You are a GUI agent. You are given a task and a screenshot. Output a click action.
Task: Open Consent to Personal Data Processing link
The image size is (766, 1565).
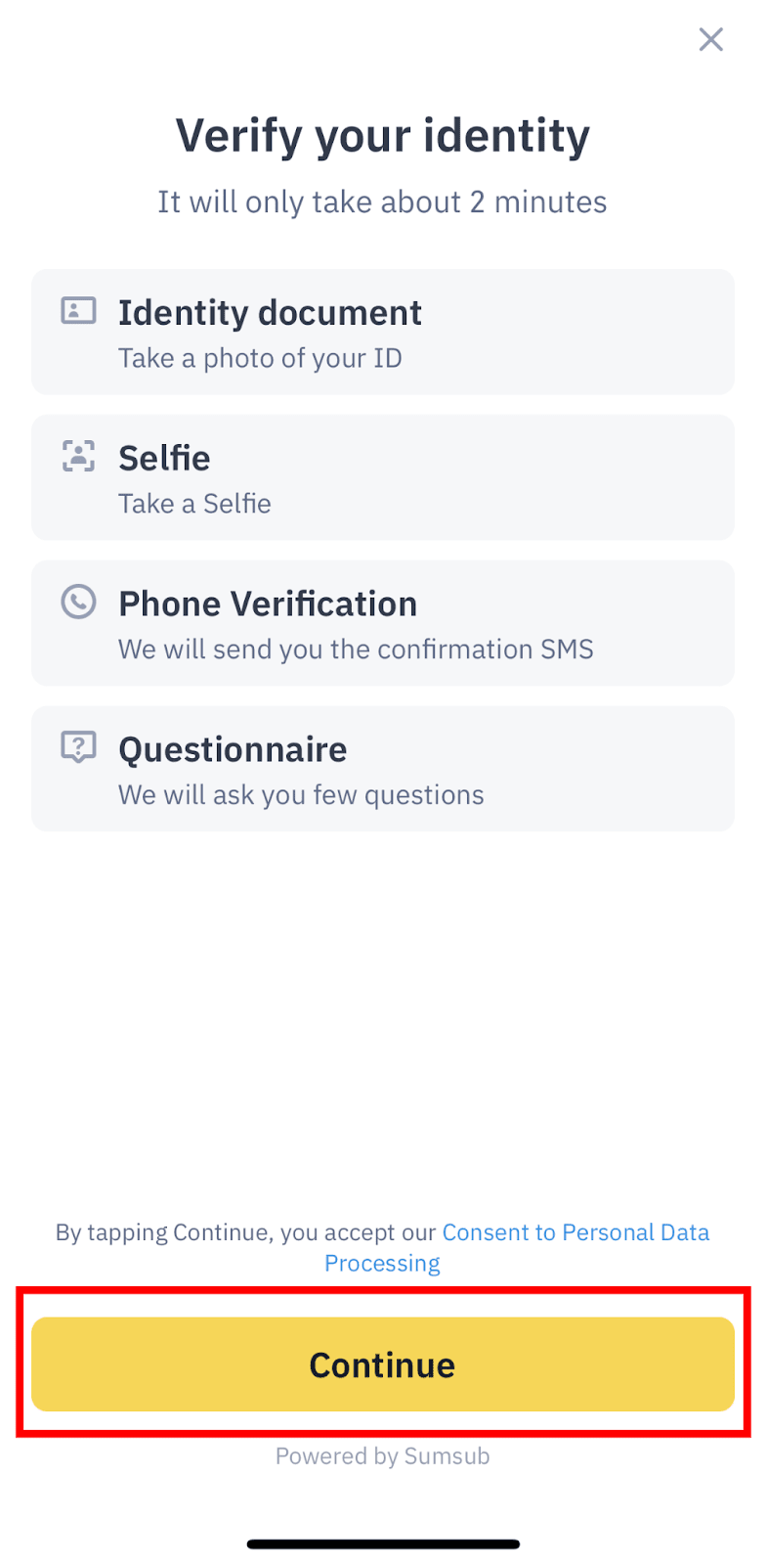(574, 1232)
